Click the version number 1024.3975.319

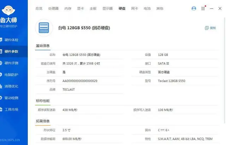pyautogui.click(x=10, y=140)
